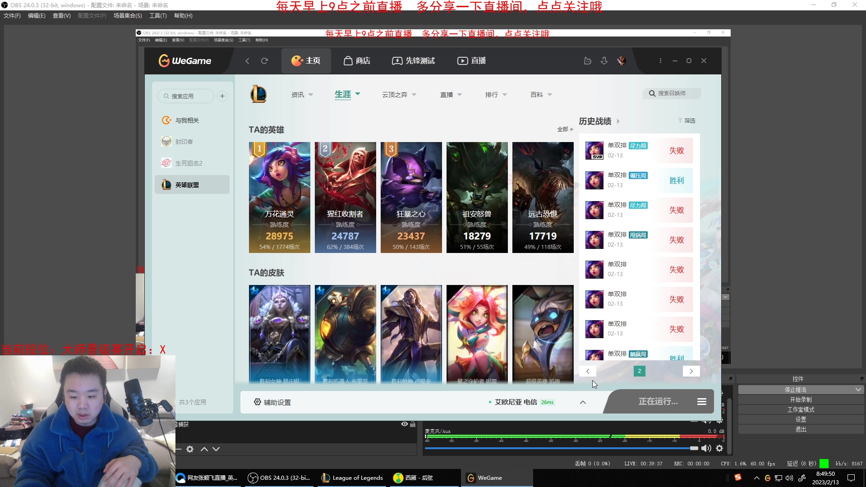
Task: Select 英雄联盟 in the sidebar
Action: point(192,185)
